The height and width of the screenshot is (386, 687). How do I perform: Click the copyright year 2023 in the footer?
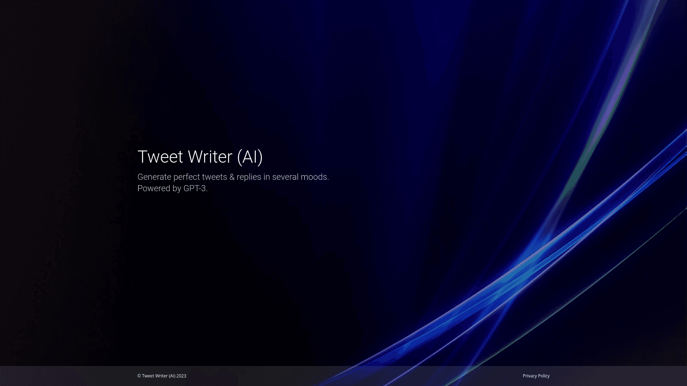pos(181,376)
